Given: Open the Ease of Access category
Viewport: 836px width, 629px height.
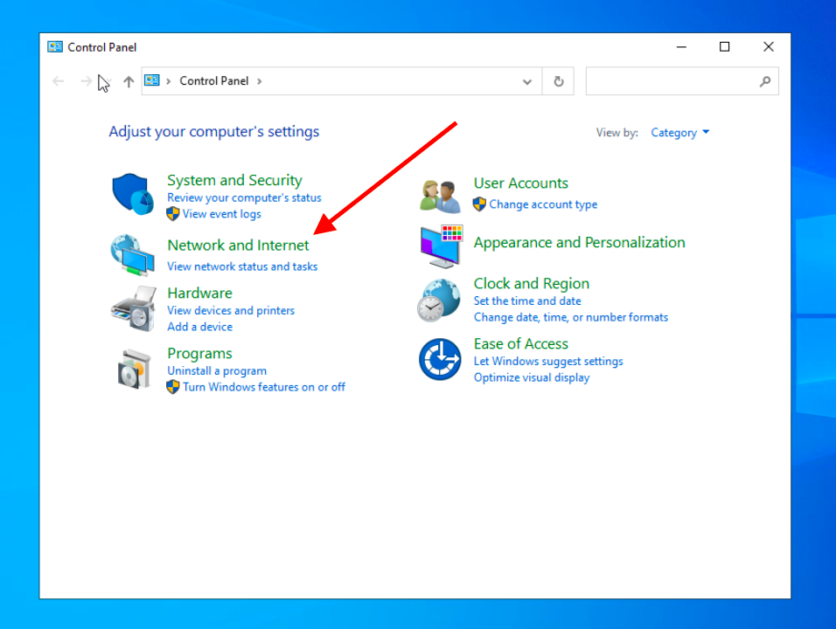Looking at the screenshot, I should click(521, 344).
